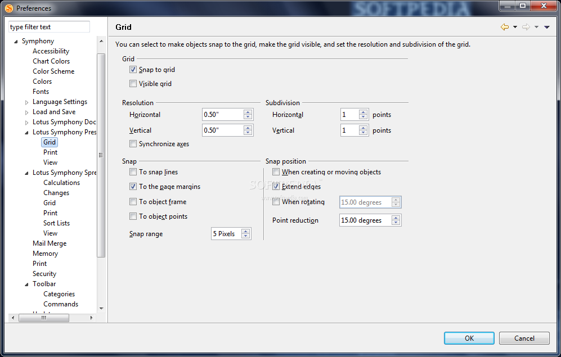The image size is (561, 357).
Task: Check the To object frame option
Action: point(133,201)
